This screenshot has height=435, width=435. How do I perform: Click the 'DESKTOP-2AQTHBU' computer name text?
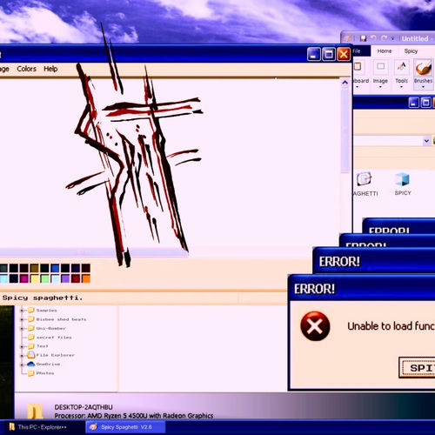click(x=84, y=407)
